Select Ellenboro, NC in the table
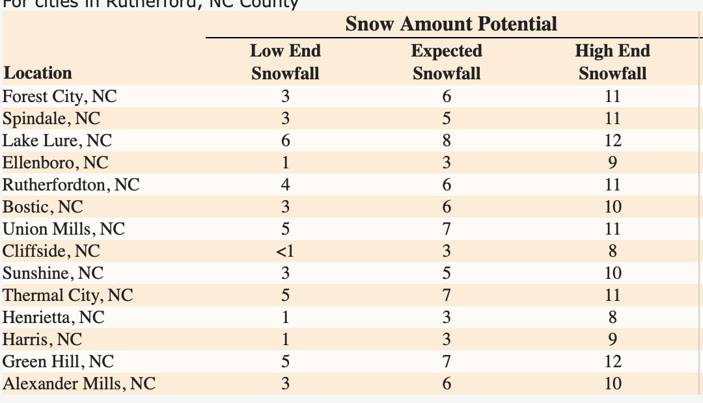Viewport: 703px width, 403px height. tap(55, 163)
